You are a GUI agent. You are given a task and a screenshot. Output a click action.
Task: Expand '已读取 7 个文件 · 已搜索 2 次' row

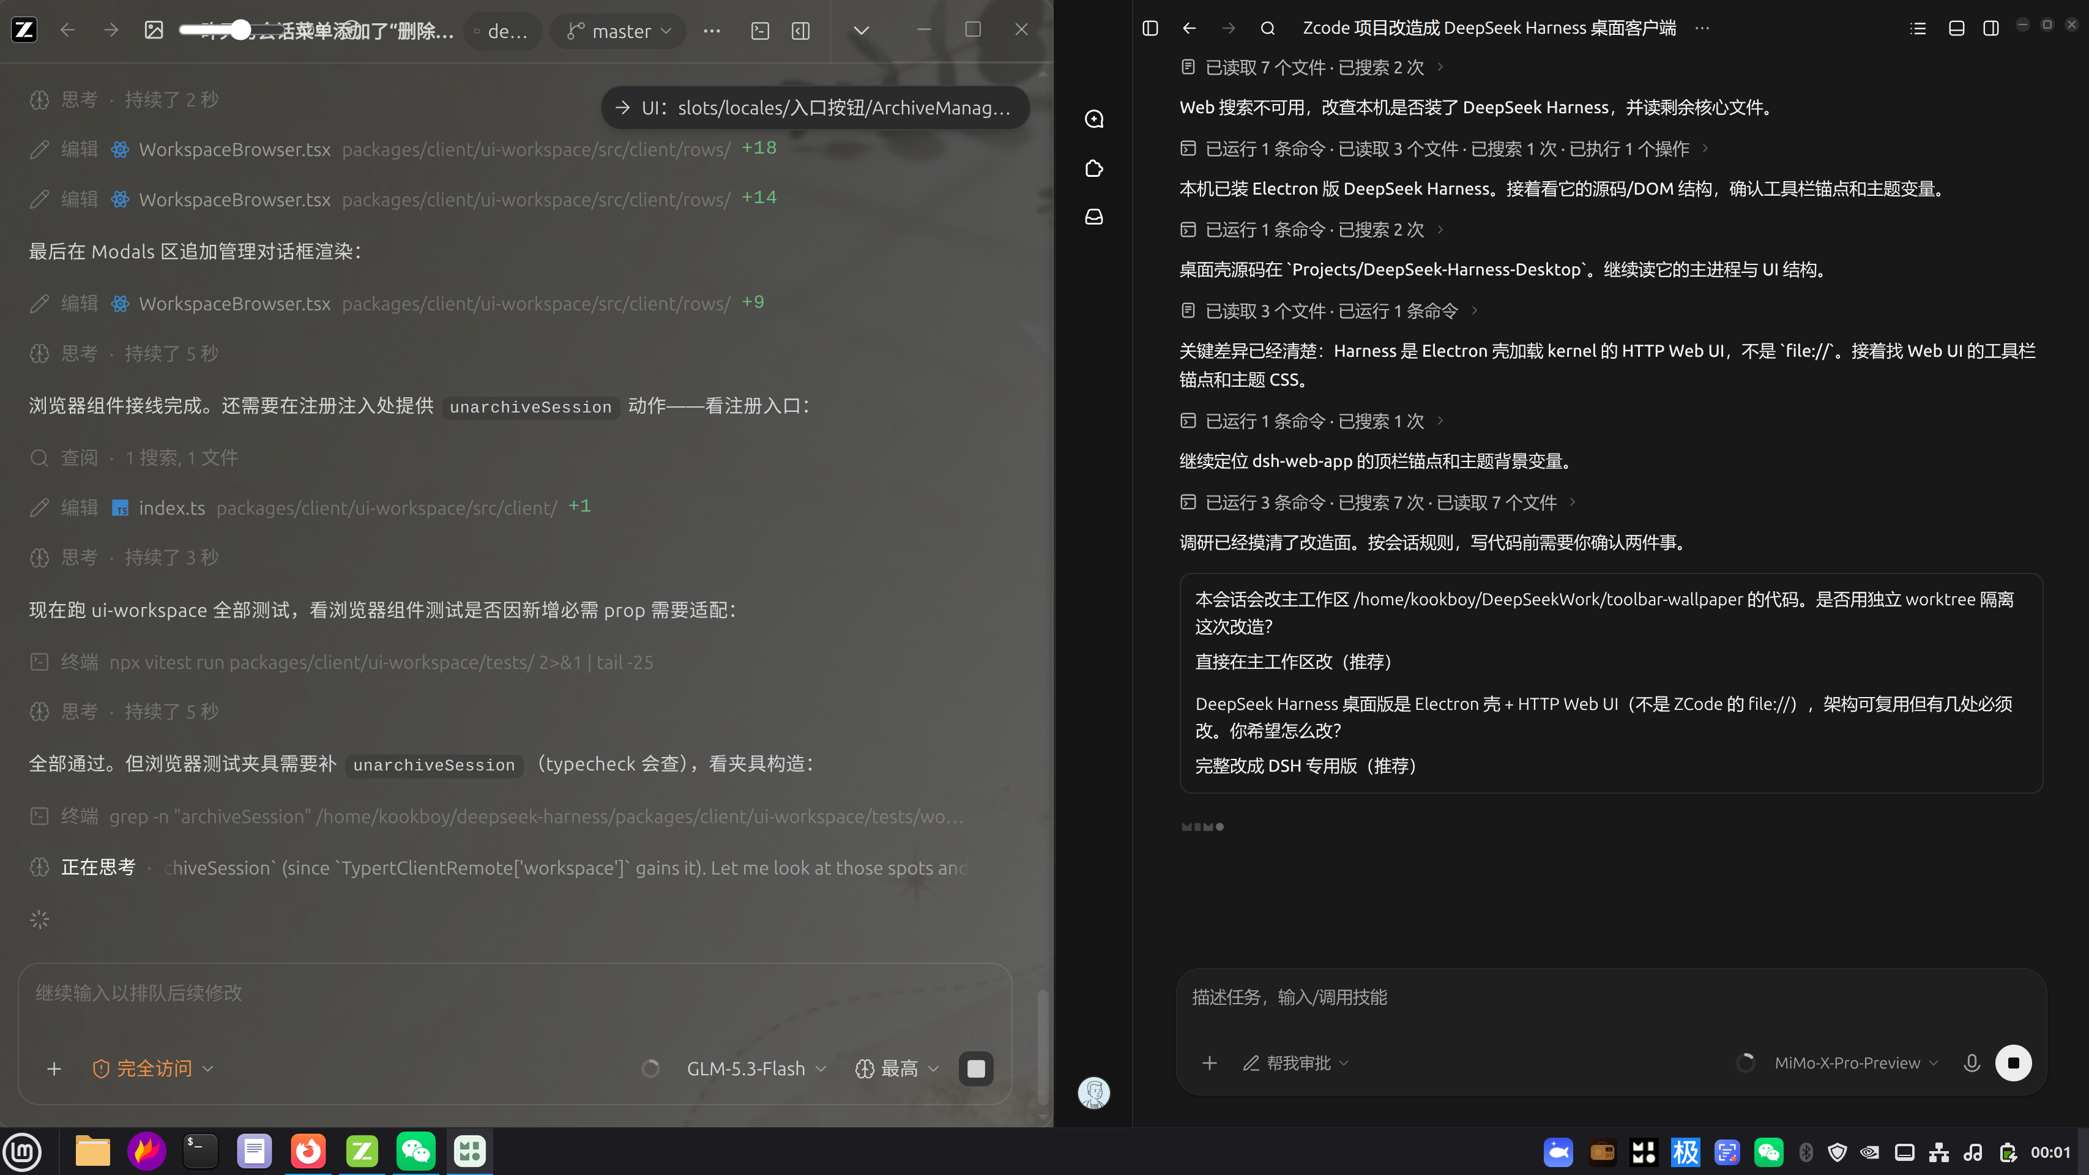click(1312, 67)
